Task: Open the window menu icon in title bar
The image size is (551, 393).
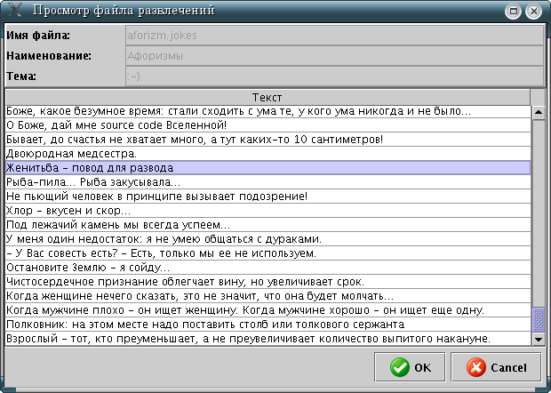Action: (x=12, y=12)
